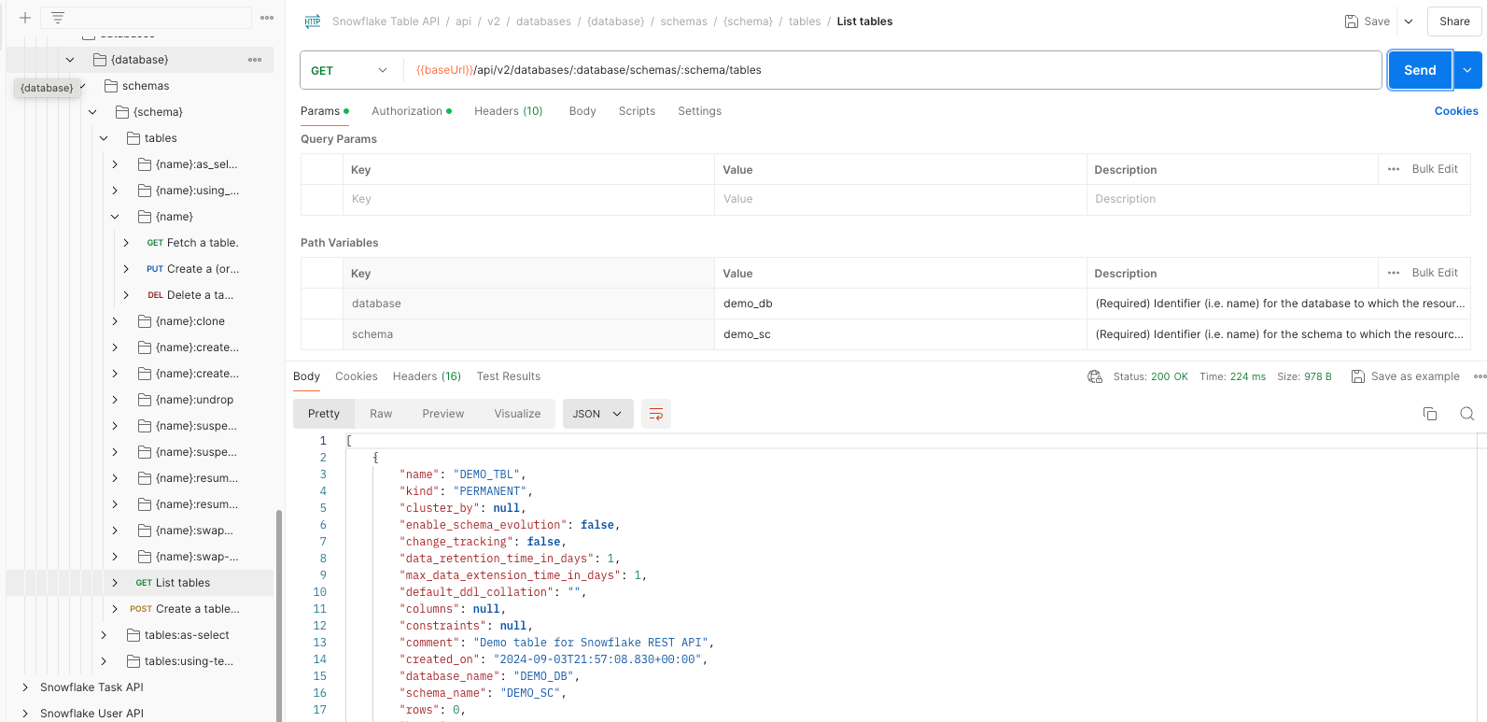This screenshot has width=1487, height=722.
Task: Switch to Headers (10) request tab
Action: [508, 111]
